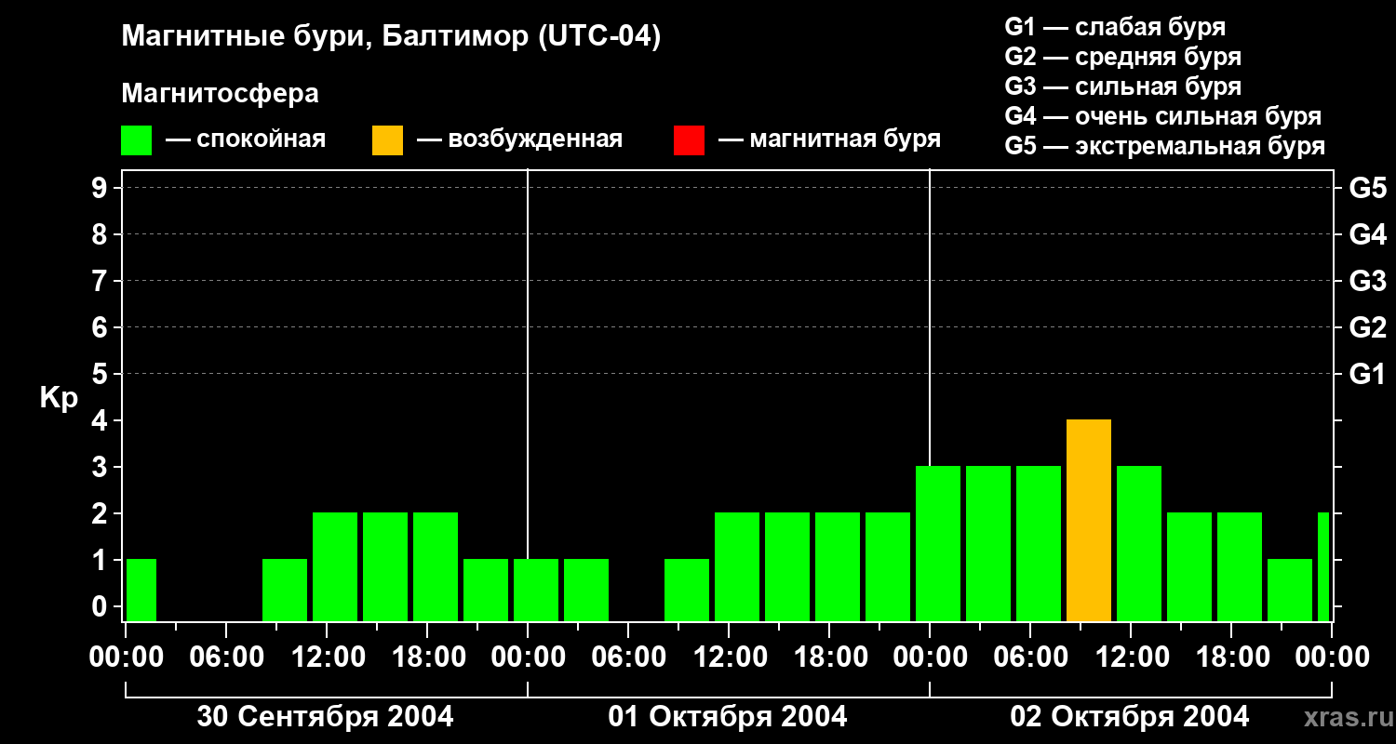
Task: Select the green Kp 3 bar right after the orange bar
Action: click(1139, 544)
